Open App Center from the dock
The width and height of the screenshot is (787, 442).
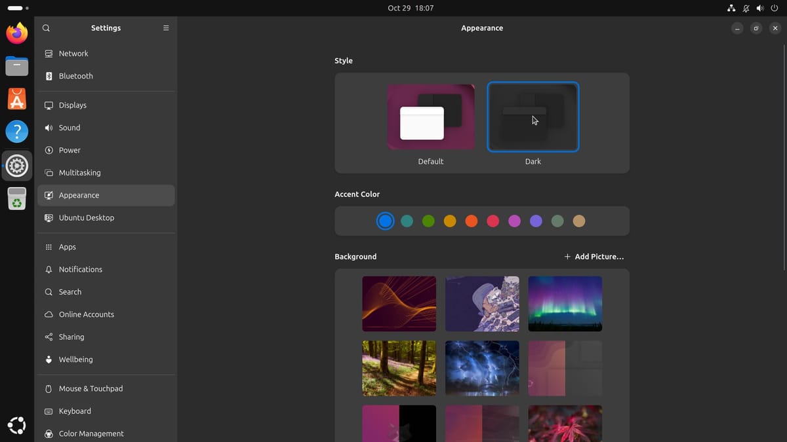coord(17,99)
